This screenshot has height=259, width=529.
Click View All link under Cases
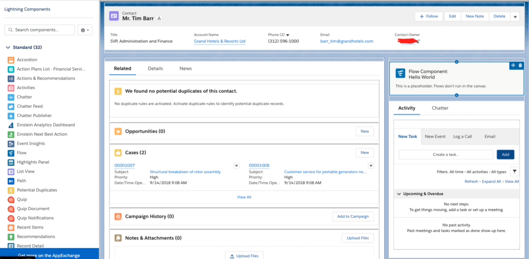[x=244, y=197]
